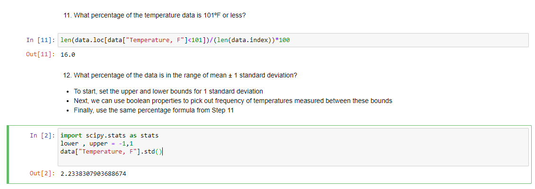Click the Out[2] output value 2.2338307903688674
Viewport: 535px width, 189px height.
93,174
